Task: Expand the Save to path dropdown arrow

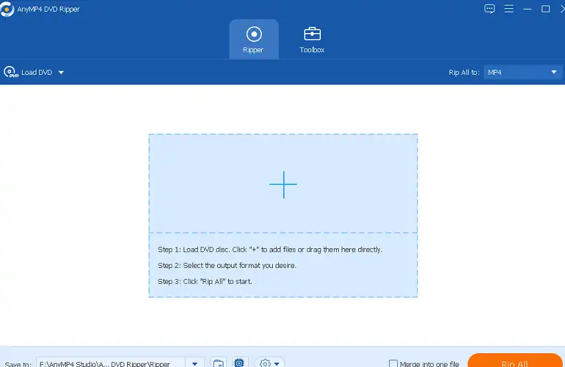Action: pyautogui.click(x=195, y=363)
